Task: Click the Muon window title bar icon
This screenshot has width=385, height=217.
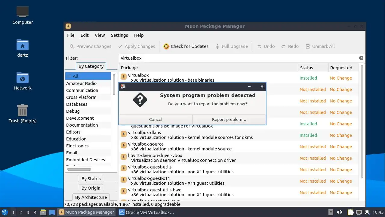Action: [68, 26]
